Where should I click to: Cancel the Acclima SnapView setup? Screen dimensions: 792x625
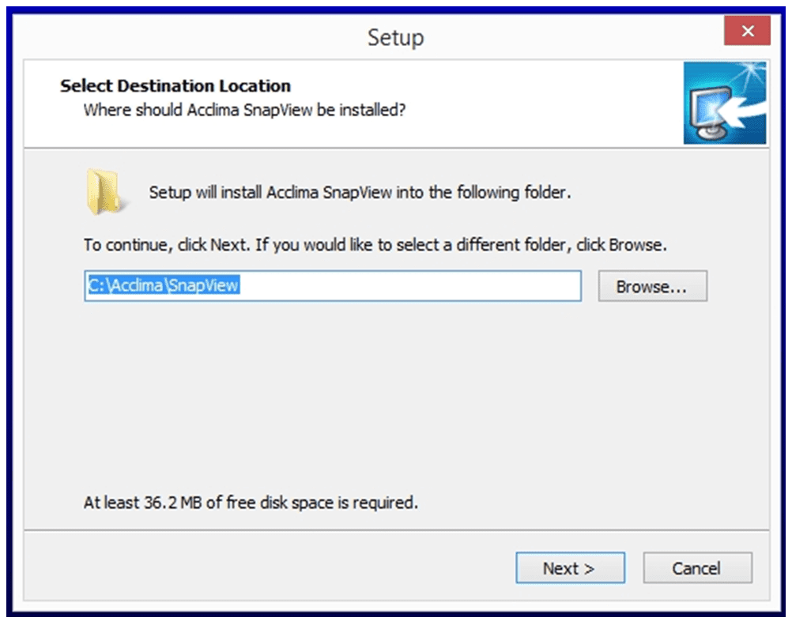[697, 567]
